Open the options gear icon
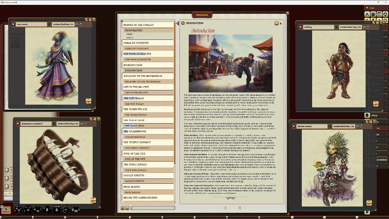Viewport: 389px width, 219px height. coord(385,20)
